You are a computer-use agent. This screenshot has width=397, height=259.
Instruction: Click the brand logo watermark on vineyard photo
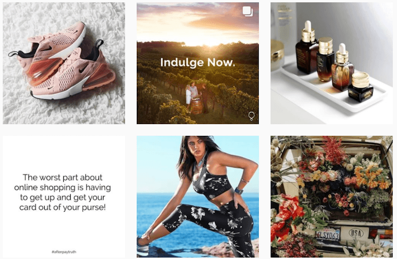tap(251, 116)
